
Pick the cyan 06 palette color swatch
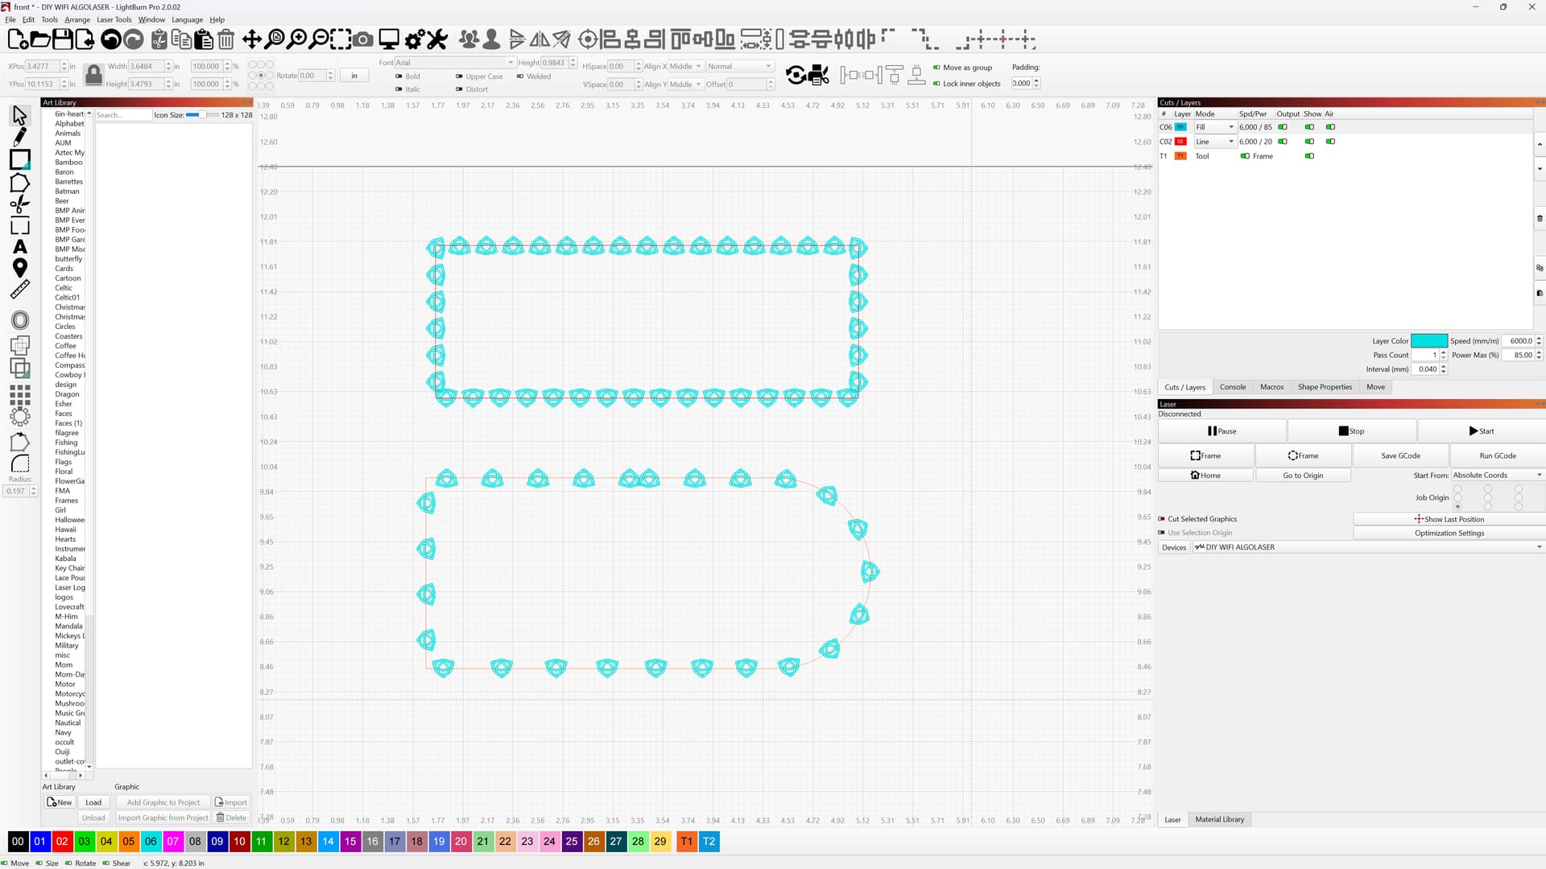[151, 842]
